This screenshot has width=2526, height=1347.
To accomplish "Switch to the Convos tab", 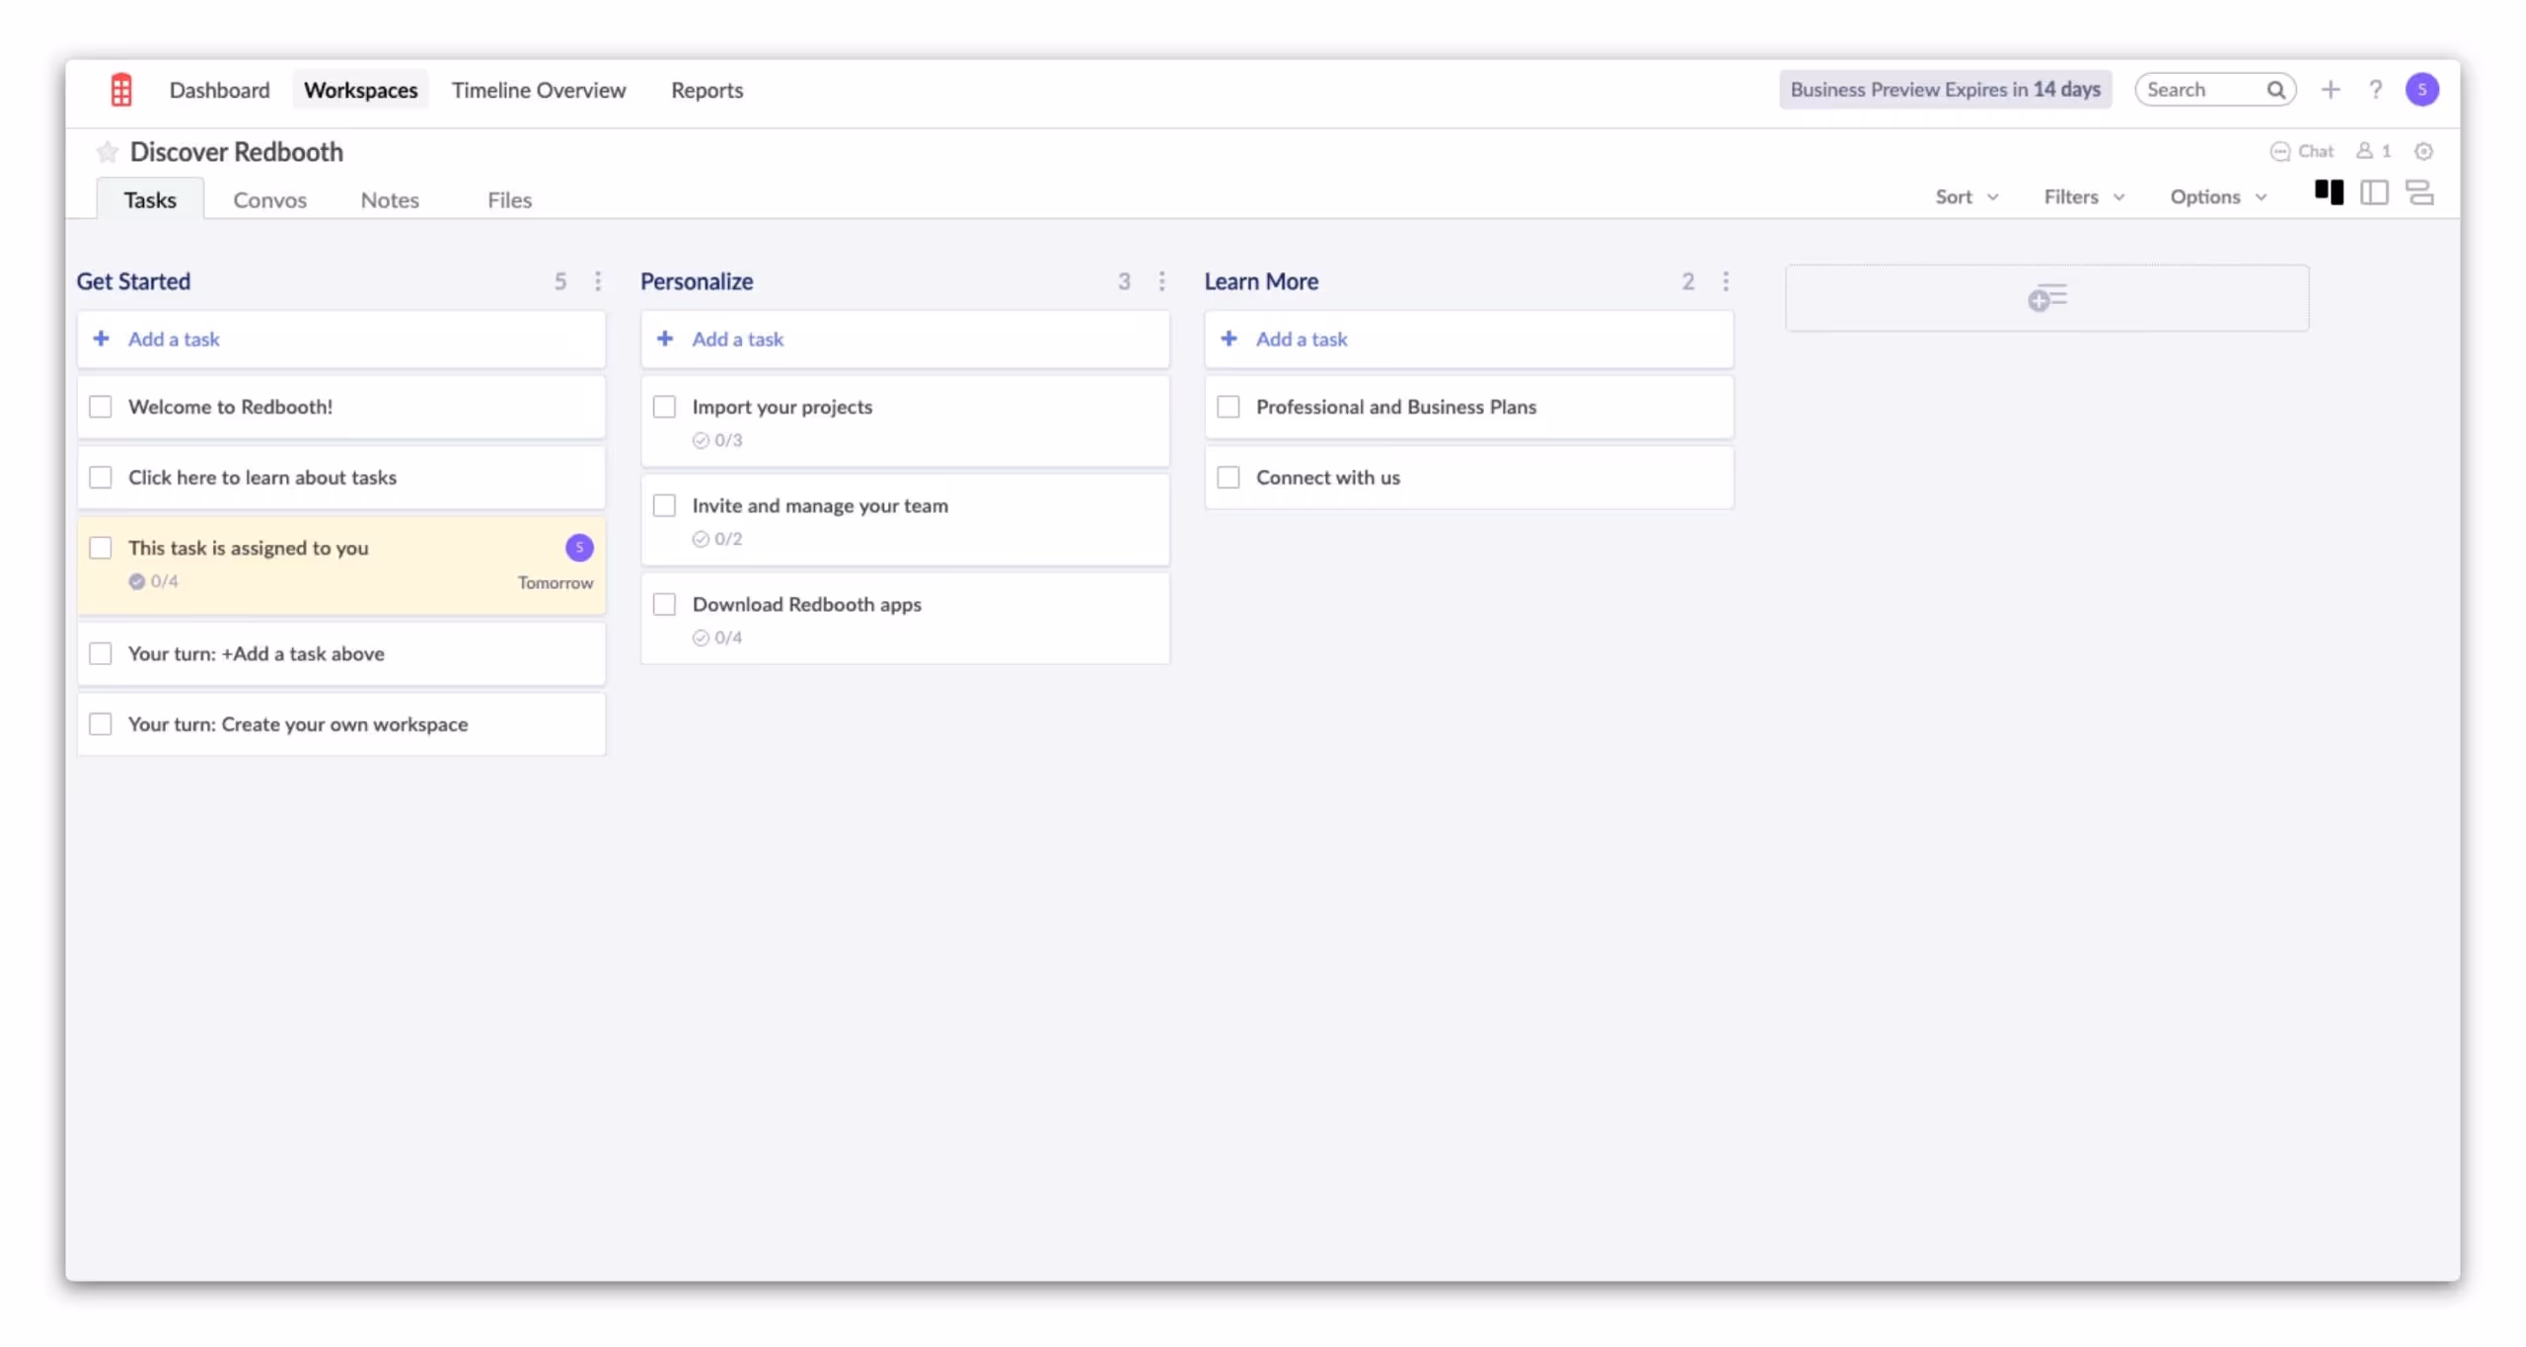I will [269, 200].
